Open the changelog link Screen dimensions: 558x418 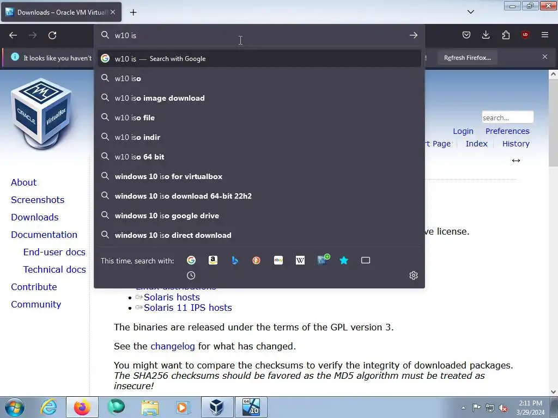pyautogui.click(x=173, y=346)
